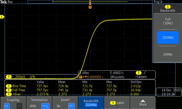This screenshot has width=182, height=109.
Task: Click the Rise Time channel 1 badge
Action: (x=9, y=86)
